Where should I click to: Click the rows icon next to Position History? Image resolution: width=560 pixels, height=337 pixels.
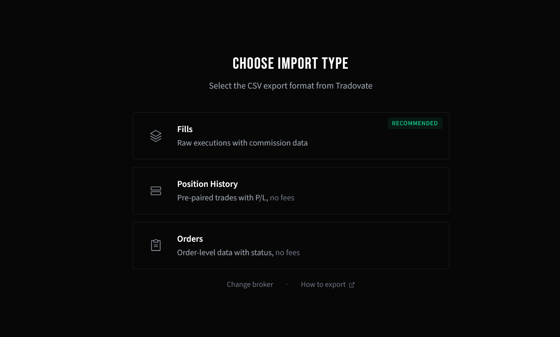[156, 191]
